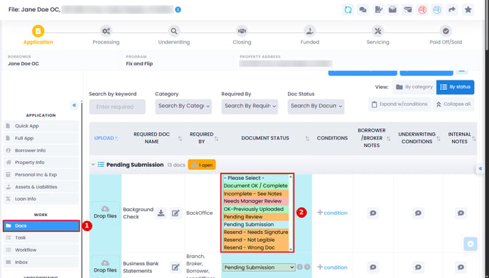
Task: Switch view to By category
Action: (x=414, y=87)
